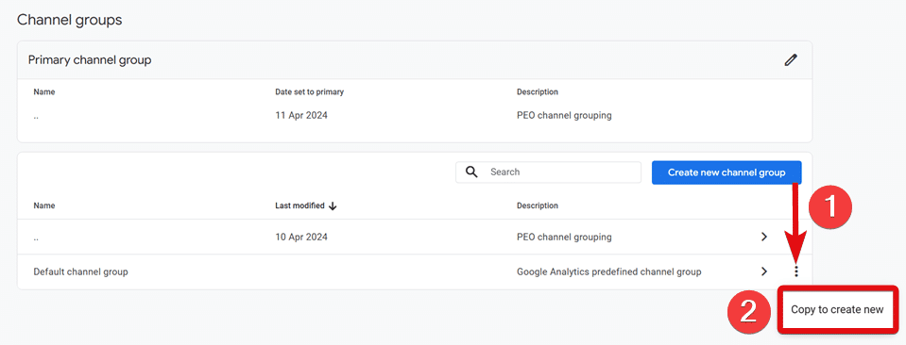Sort by the Last modified arrow
Viewport: 906px width, 345px height.
point(333,205)
